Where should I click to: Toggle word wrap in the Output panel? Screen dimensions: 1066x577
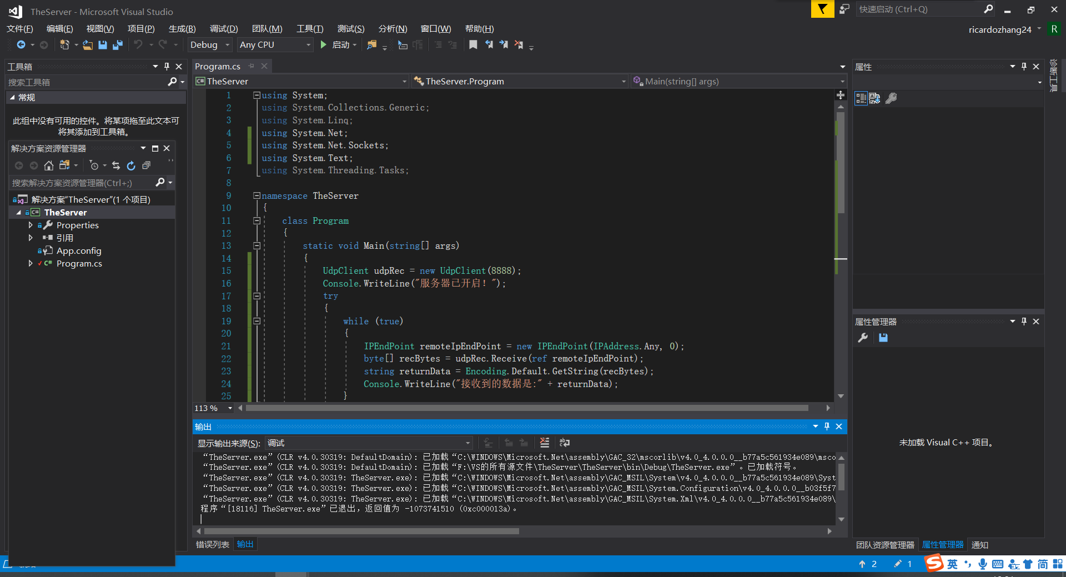tap(565, 443)
